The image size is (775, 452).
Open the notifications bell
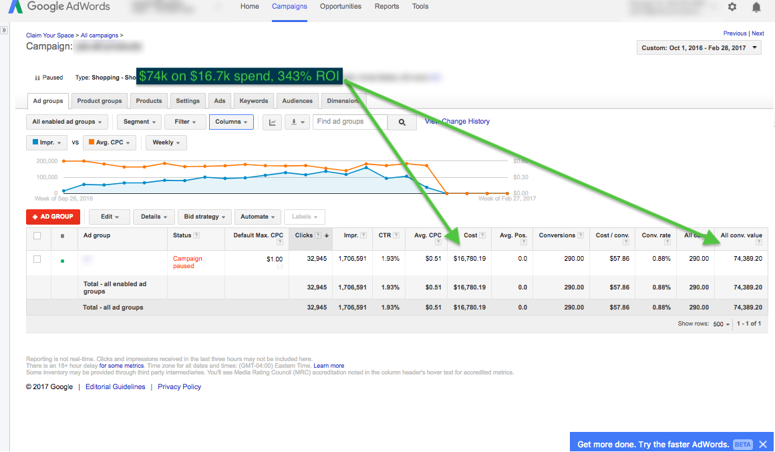coord(756,7)
